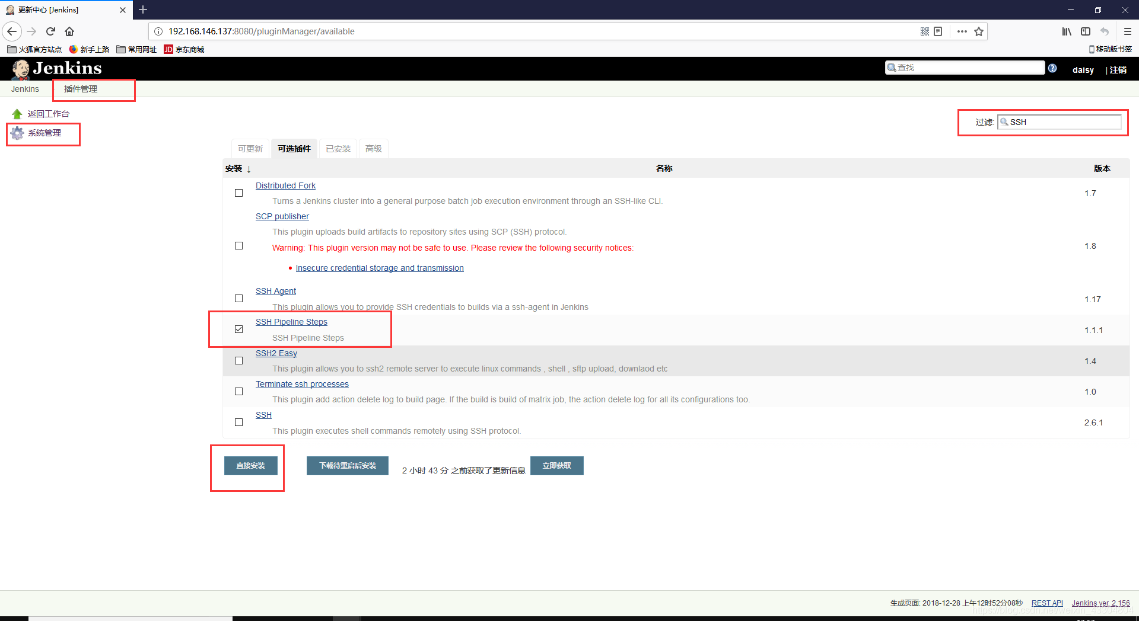The height and width of the screenshot is (621, 1139).
Task: Check the SSH Agent plugin checkbox
Action: [238, 299]
